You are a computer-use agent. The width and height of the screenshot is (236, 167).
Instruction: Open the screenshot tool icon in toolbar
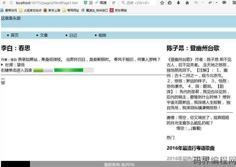210,3
